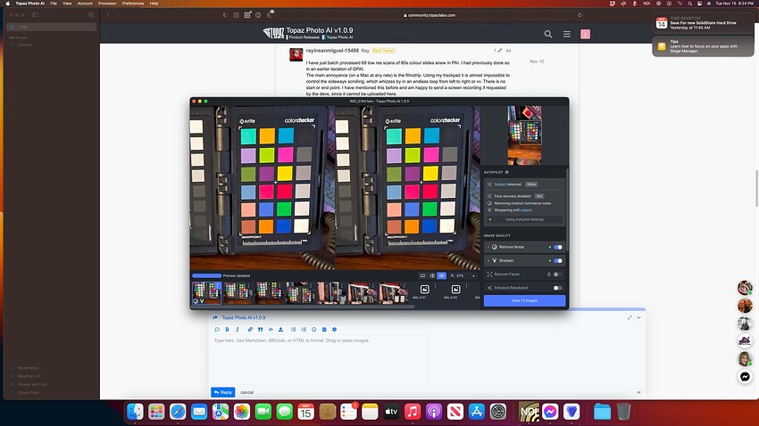Collapse the filmstrip with the arrow
The width and height of the screenshot is (759, 426).
coord(473,275)
